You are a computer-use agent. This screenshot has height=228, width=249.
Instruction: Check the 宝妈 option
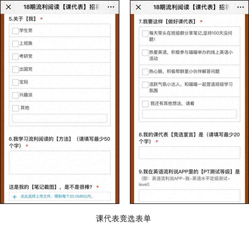[15, 82]
